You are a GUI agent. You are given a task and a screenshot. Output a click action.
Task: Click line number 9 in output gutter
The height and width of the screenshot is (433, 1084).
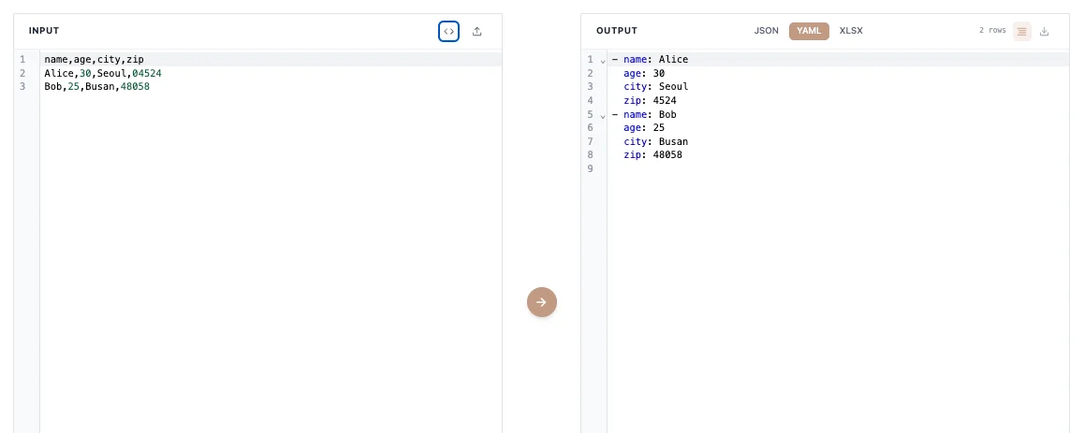pos(590,169)
